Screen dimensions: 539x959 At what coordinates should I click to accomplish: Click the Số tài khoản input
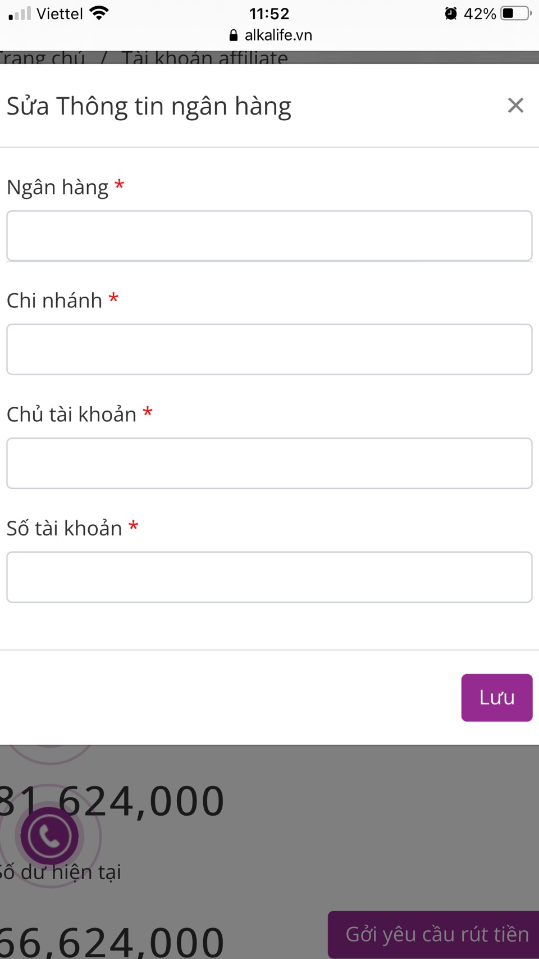click(269, 577)
